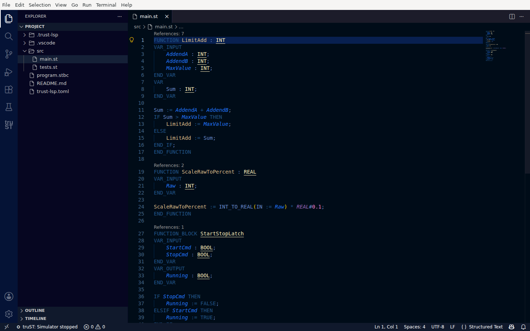The height and width of the screenshot is (331, 530).
Task: Click ScaleRawToPercent name on line 19
Action: point(208,172)
